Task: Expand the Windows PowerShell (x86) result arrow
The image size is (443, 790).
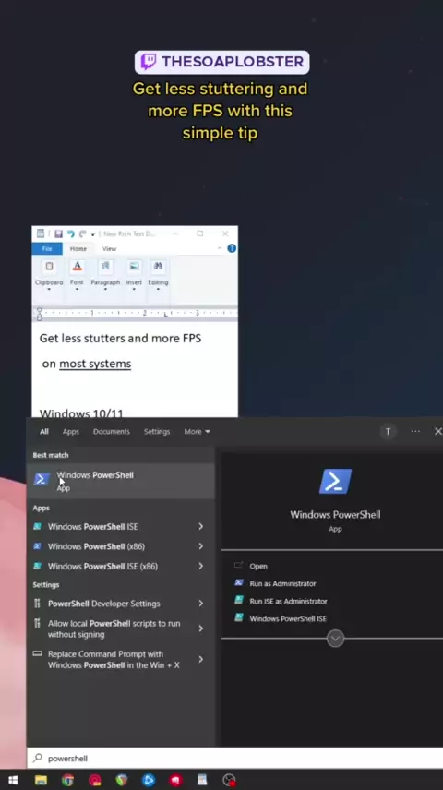Action: [200, 546]
